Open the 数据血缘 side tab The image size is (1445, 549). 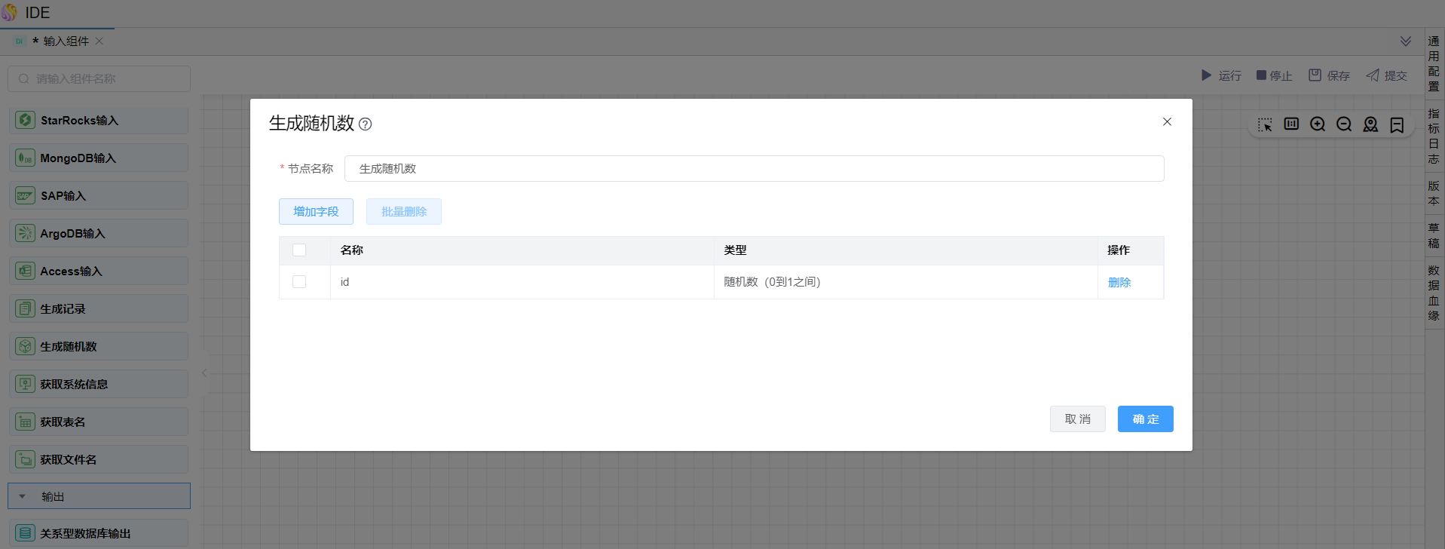[1434, 293]
